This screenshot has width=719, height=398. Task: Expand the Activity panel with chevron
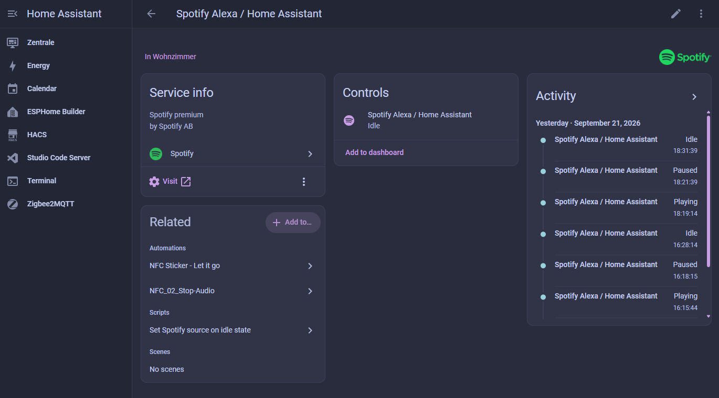(694, 97)
